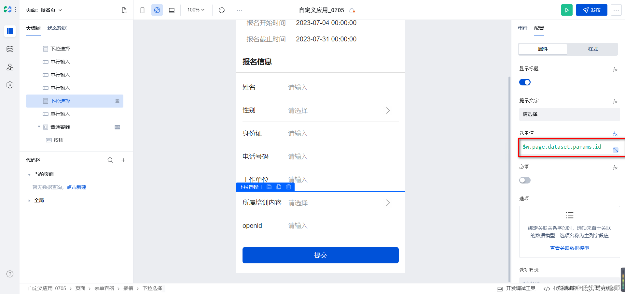Screen dimensions: 625x294
Task: Click the cloud sync status icon
Action: click(352, 10)
